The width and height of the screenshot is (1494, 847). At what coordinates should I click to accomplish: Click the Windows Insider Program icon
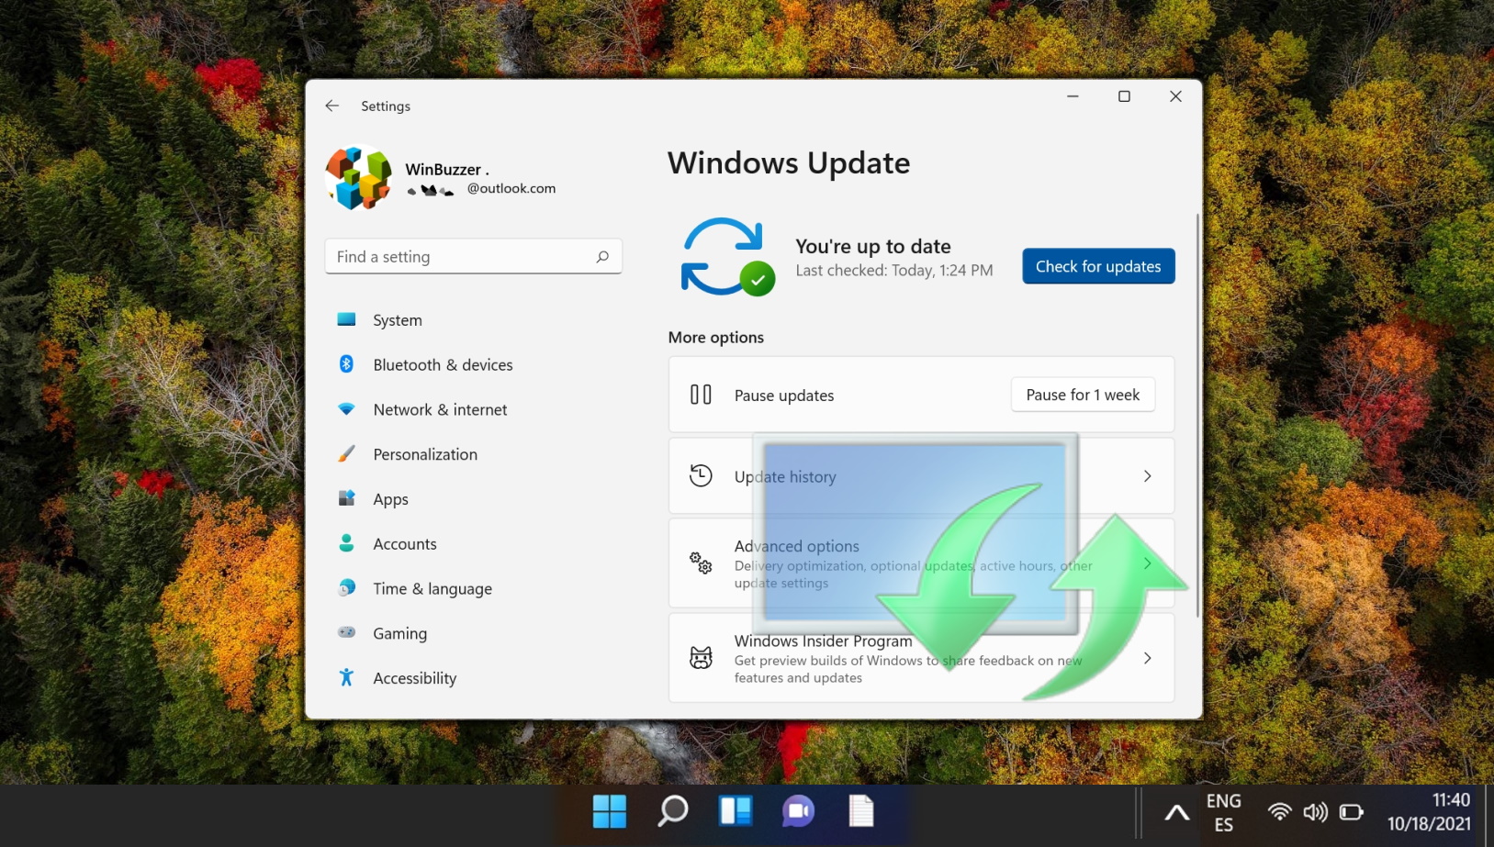(x=701, y=657)
